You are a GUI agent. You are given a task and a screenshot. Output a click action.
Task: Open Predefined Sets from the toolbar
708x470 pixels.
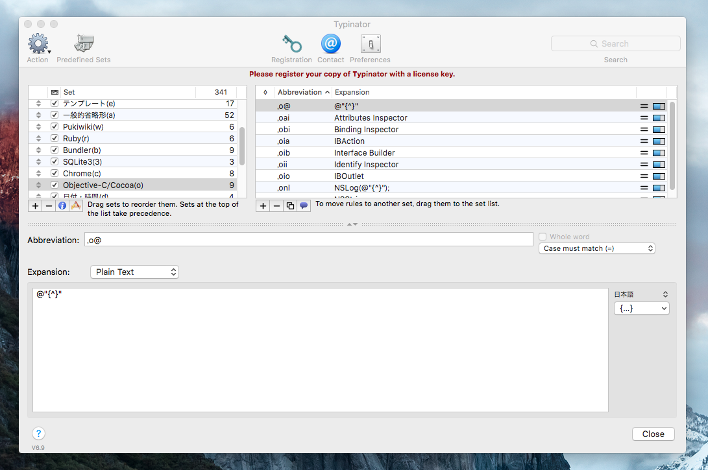click(83, 45)
